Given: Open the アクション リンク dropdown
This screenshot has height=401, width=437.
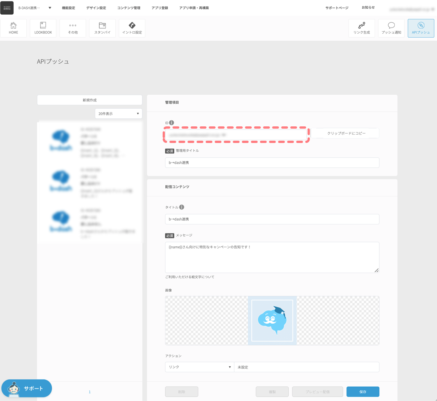Looking at the screenshot, I should pos(199,367).
